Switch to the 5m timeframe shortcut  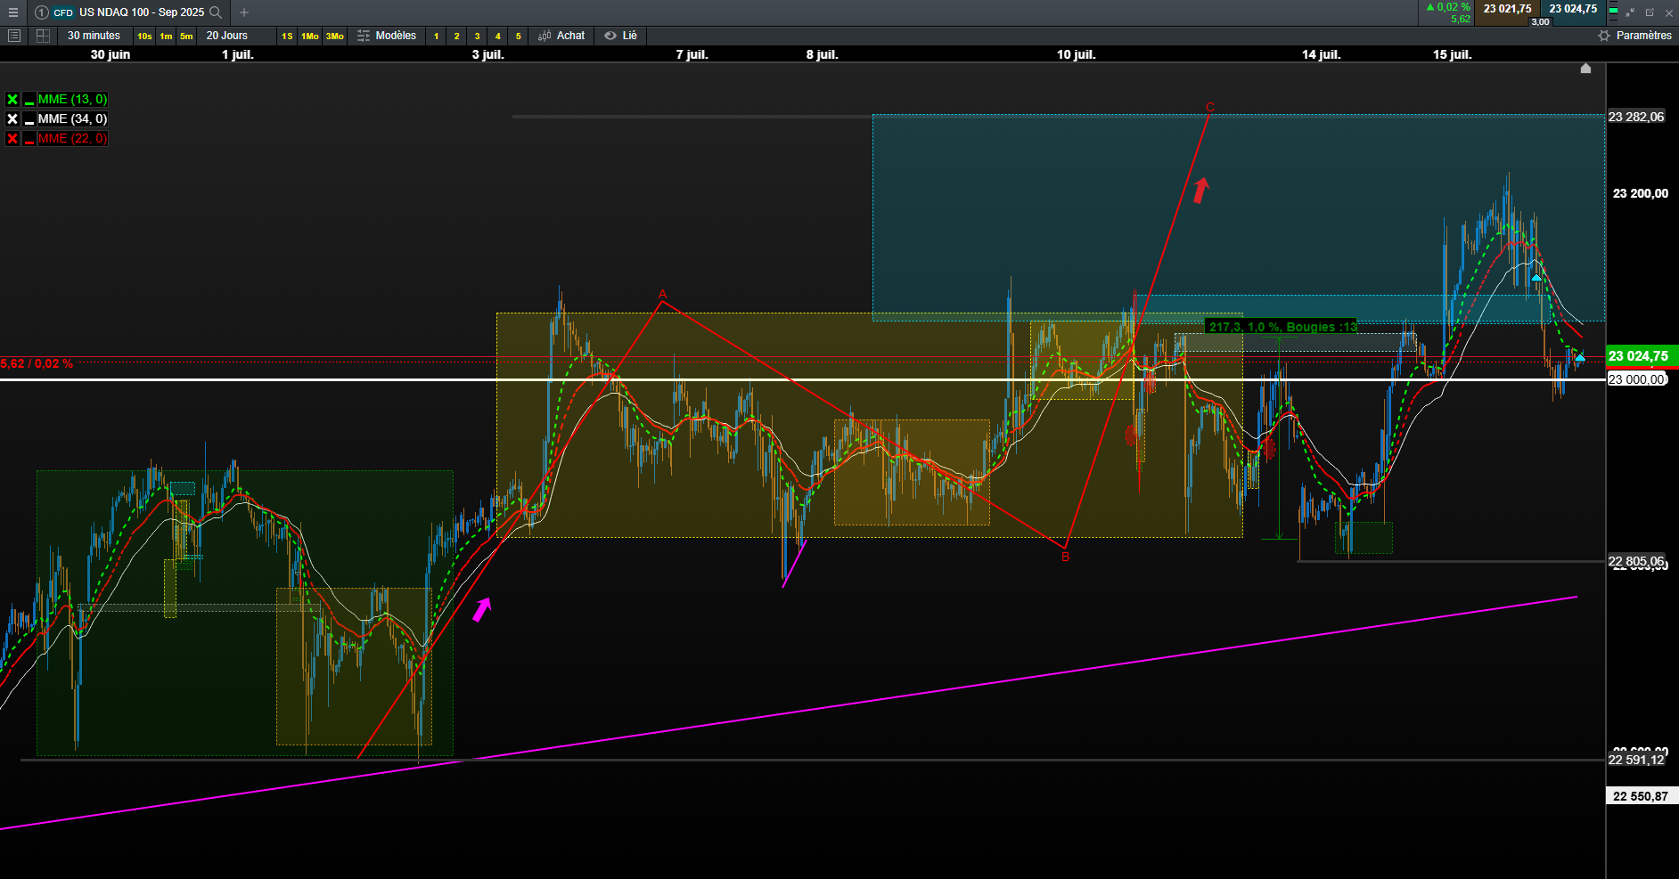tap(186, 37)
